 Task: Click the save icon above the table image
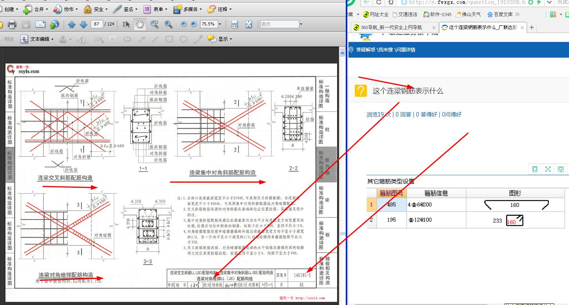pos(561,169)
